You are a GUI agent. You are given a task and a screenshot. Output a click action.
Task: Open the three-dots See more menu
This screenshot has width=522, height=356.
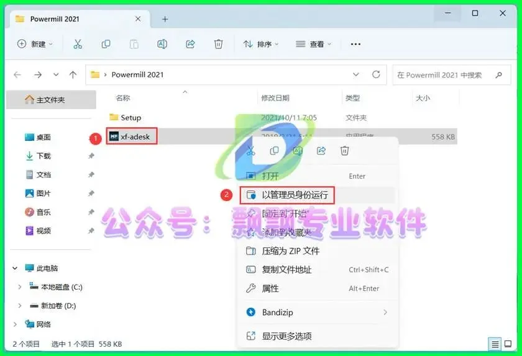click(x=355, y=44)
